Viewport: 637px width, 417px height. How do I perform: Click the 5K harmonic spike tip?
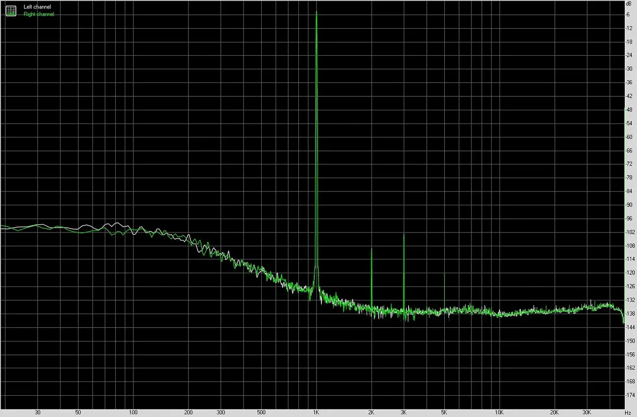click(444, 274)
